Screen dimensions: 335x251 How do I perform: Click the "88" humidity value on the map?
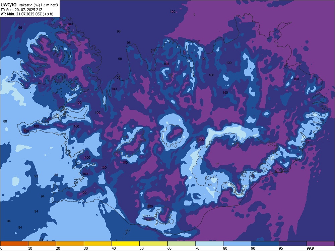5,121
